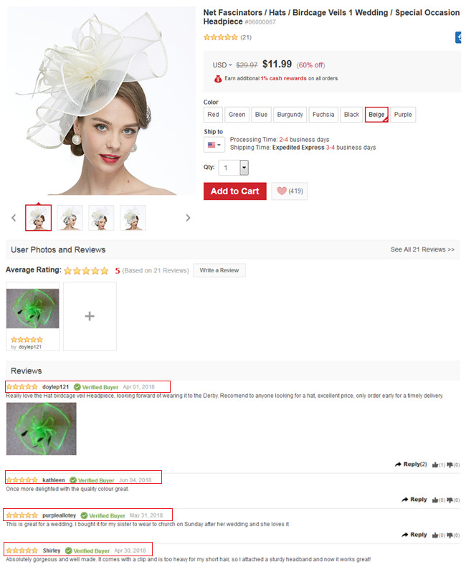Image resolution: width=466 pixels, height=572 pixels.
Task: Select the second product thumbnail image
Action: (x=70, y=218)
